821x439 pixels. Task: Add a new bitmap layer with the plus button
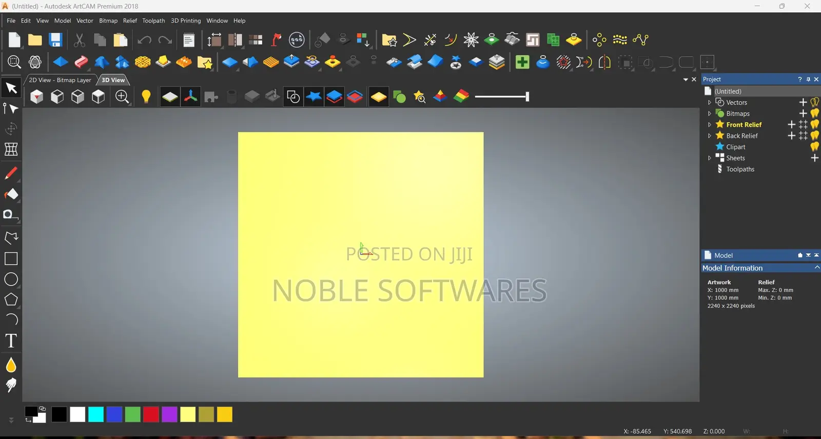[x=803, y=113]
